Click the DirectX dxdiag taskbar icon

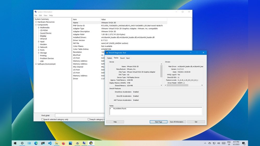point(91,143)
